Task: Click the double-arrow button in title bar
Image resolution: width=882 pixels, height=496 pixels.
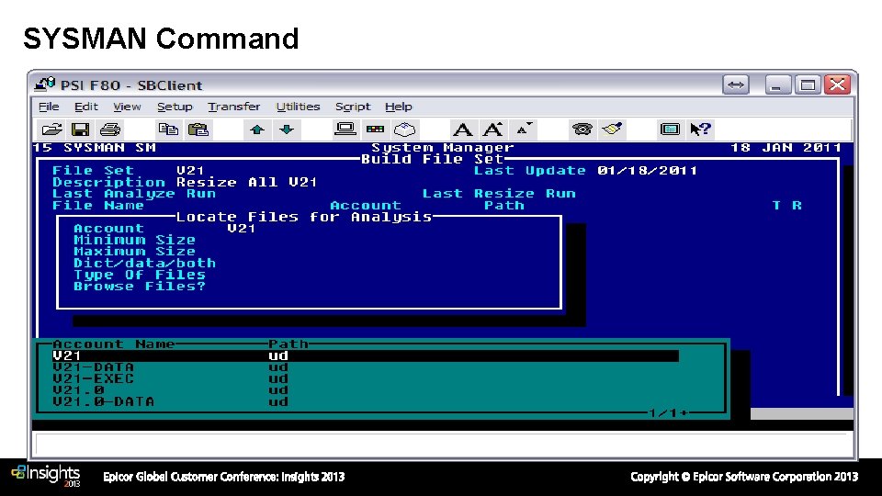Action: point(736,85)
